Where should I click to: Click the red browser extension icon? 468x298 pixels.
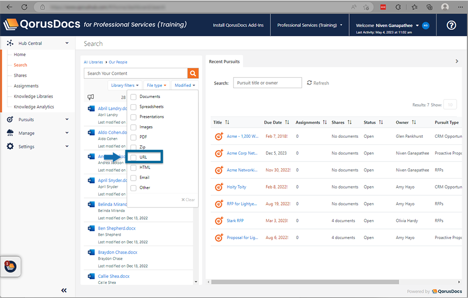383,7
